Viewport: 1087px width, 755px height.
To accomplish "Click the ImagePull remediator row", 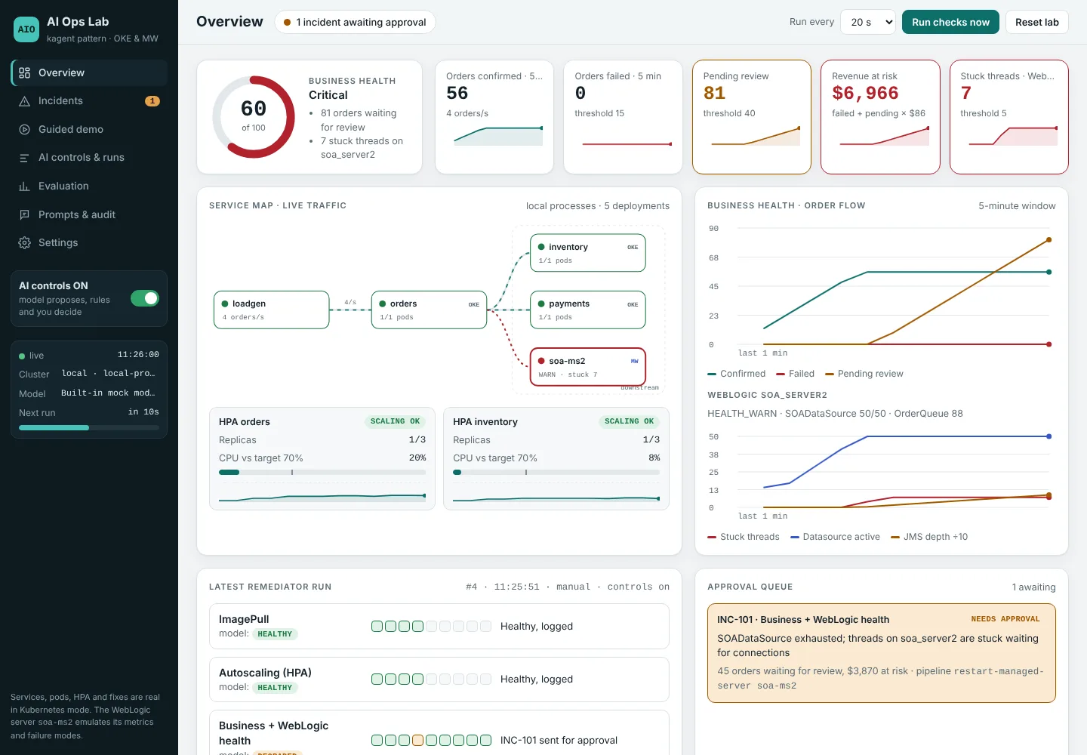I will 439,626.
